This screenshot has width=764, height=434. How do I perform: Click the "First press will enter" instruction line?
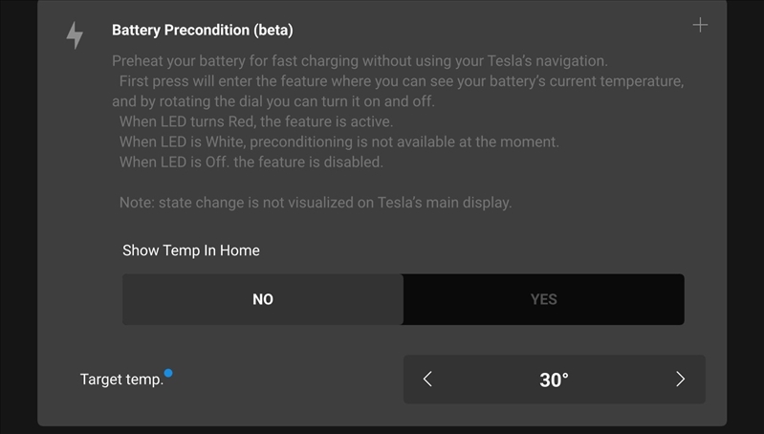tap(402, 82)
